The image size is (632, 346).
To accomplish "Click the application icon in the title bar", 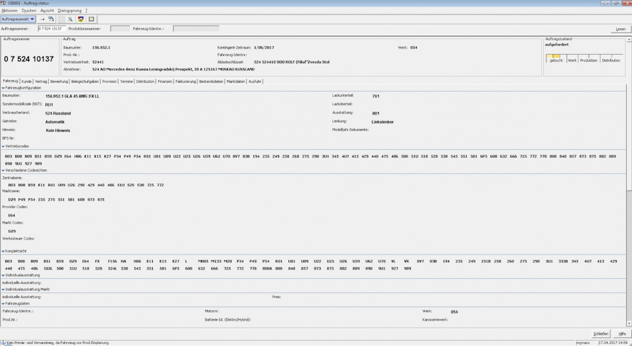I will [3, 3].
